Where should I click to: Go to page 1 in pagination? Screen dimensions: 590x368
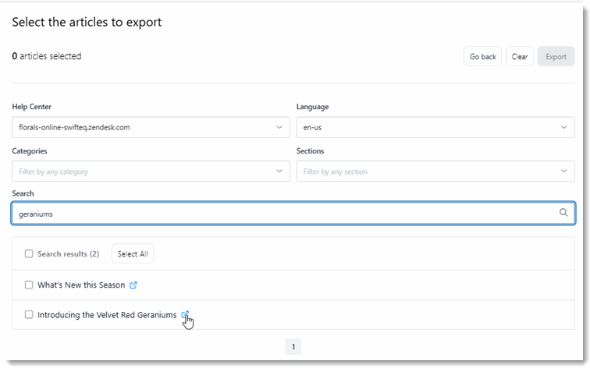coord(293,347)
